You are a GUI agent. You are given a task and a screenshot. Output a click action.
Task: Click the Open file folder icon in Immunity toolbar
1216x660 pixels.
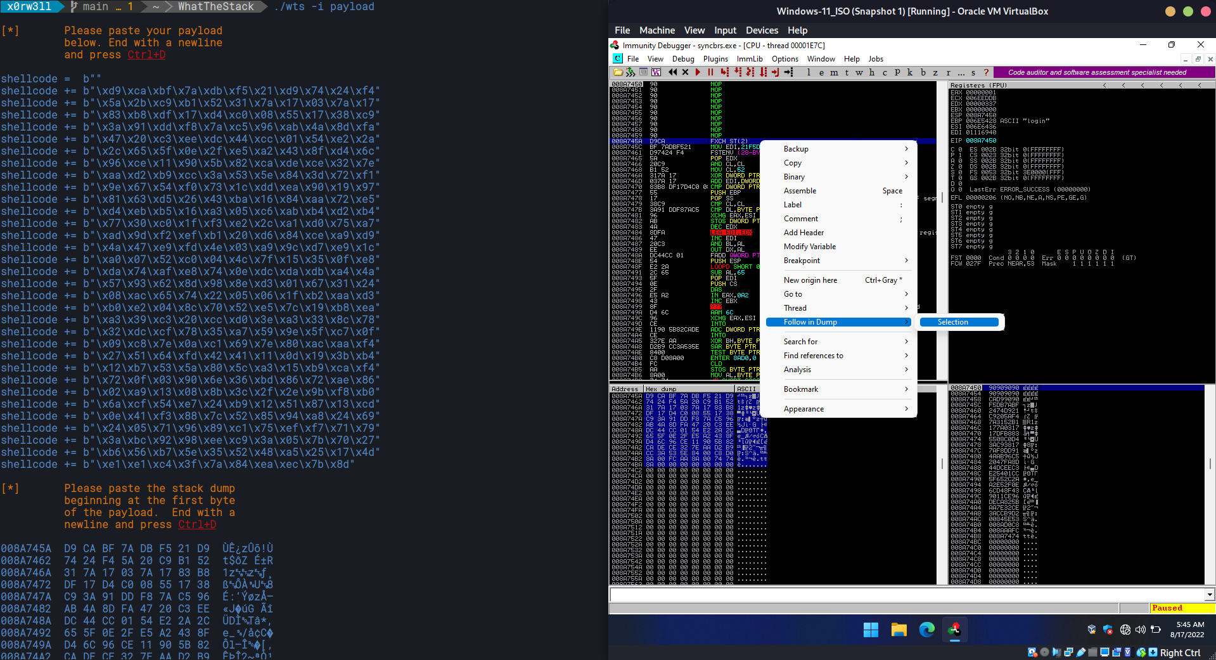[x=618, y=72]
